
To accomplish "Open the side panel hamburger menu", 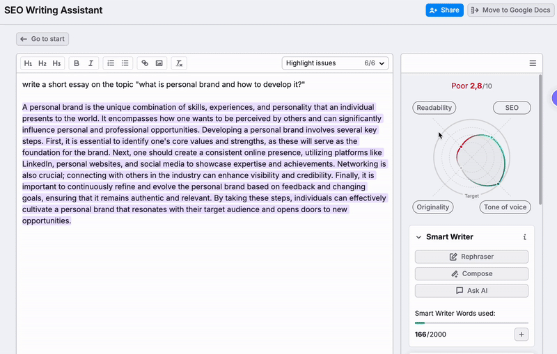I will 533,63.
